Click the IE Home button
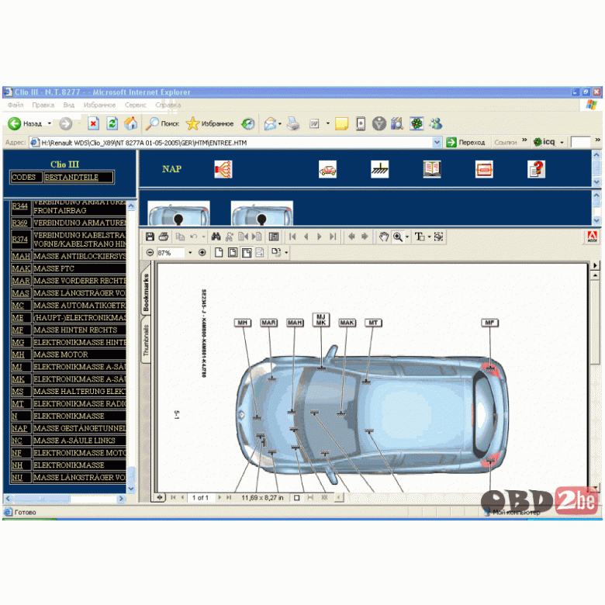 (131, 123)
